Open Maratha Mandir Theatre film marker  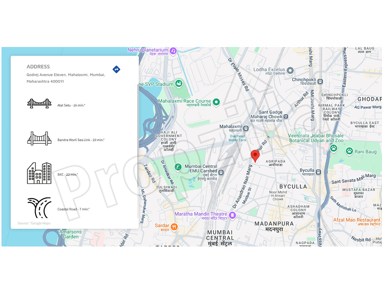coord(232,215)
